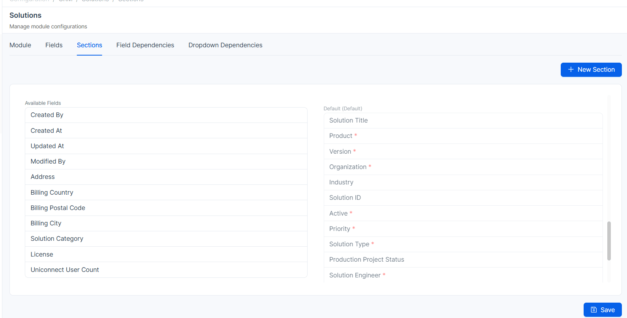
Task: Click the New Section button text
Action: click(596, 70)
